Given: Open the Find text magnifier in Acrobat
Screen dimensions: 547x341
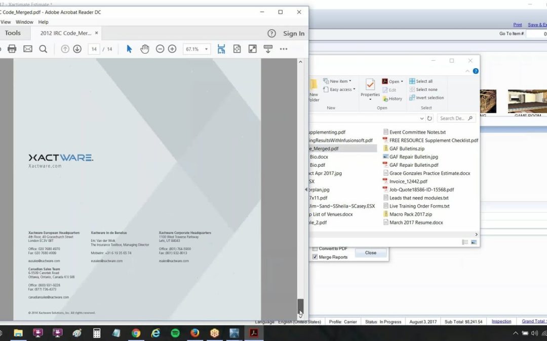Looking at the screenshot, I should [43, 49].
